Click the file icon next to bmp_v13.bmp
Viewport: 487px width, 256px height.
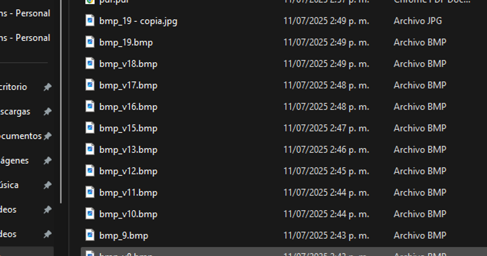pos(90,149)
